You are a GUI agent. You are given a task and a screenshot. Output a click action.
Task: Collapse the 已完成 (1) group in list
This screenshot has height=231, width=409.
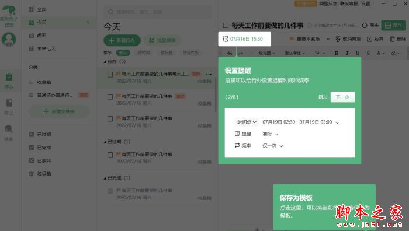pos(105,178)
